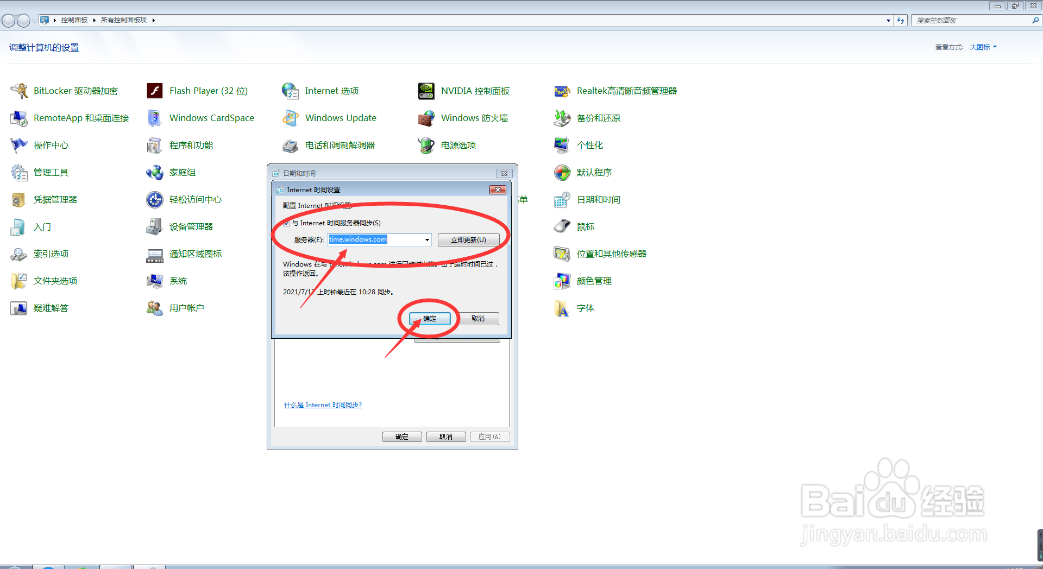Expand the 服务器 server dropdown arrow
This screenshot has width=1043, height=569.
coord(427,239)
